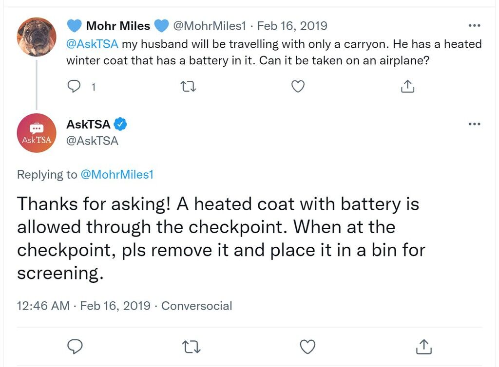Image resolution: width=499 pixels, height=367 pixels.
Task: Open the Feb 16, 2019 date of Mohr's tweet
Action: pos(292,26)
